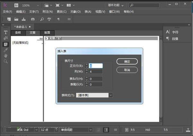Open the 帮助(H) menu
Screen dimensions: 193x136
129,12
